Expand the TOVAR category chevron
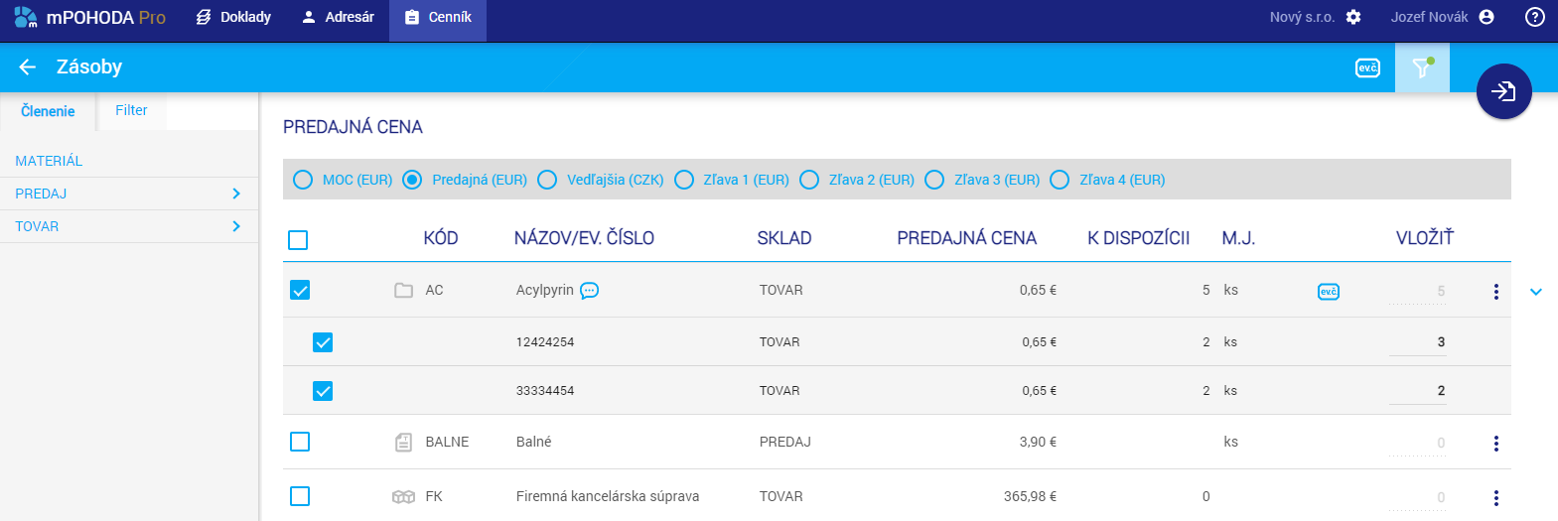Viewport: 1558px width, 521px height. click(236, 226)
